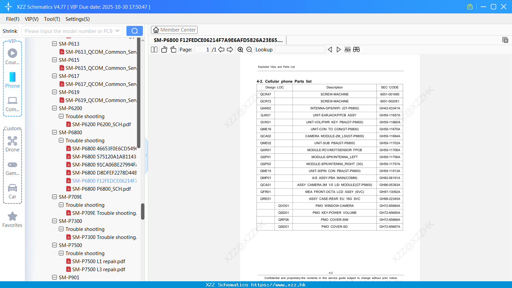Image resolution: width=512 pixels, height=288 pixels.
Task: Open SM-P6800 575120A1AB1143 file
Action: (x=101, y=156)
